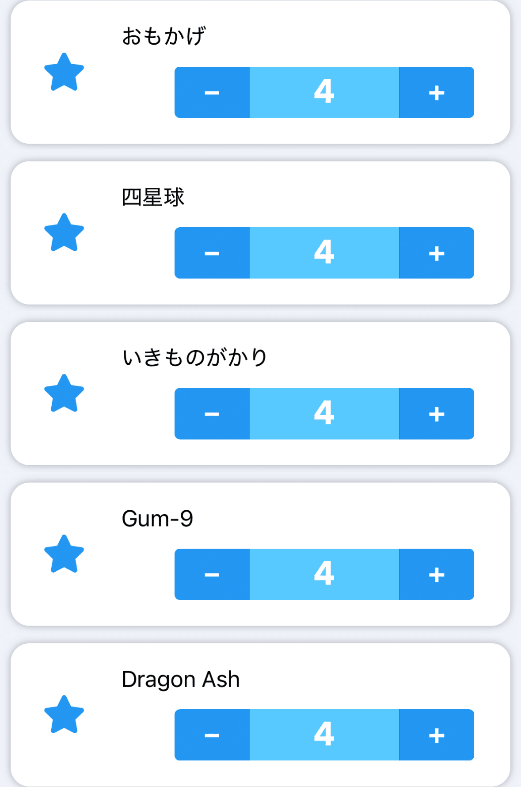
Task: Open the 四星球 artist title
Action: pos(153,197)
